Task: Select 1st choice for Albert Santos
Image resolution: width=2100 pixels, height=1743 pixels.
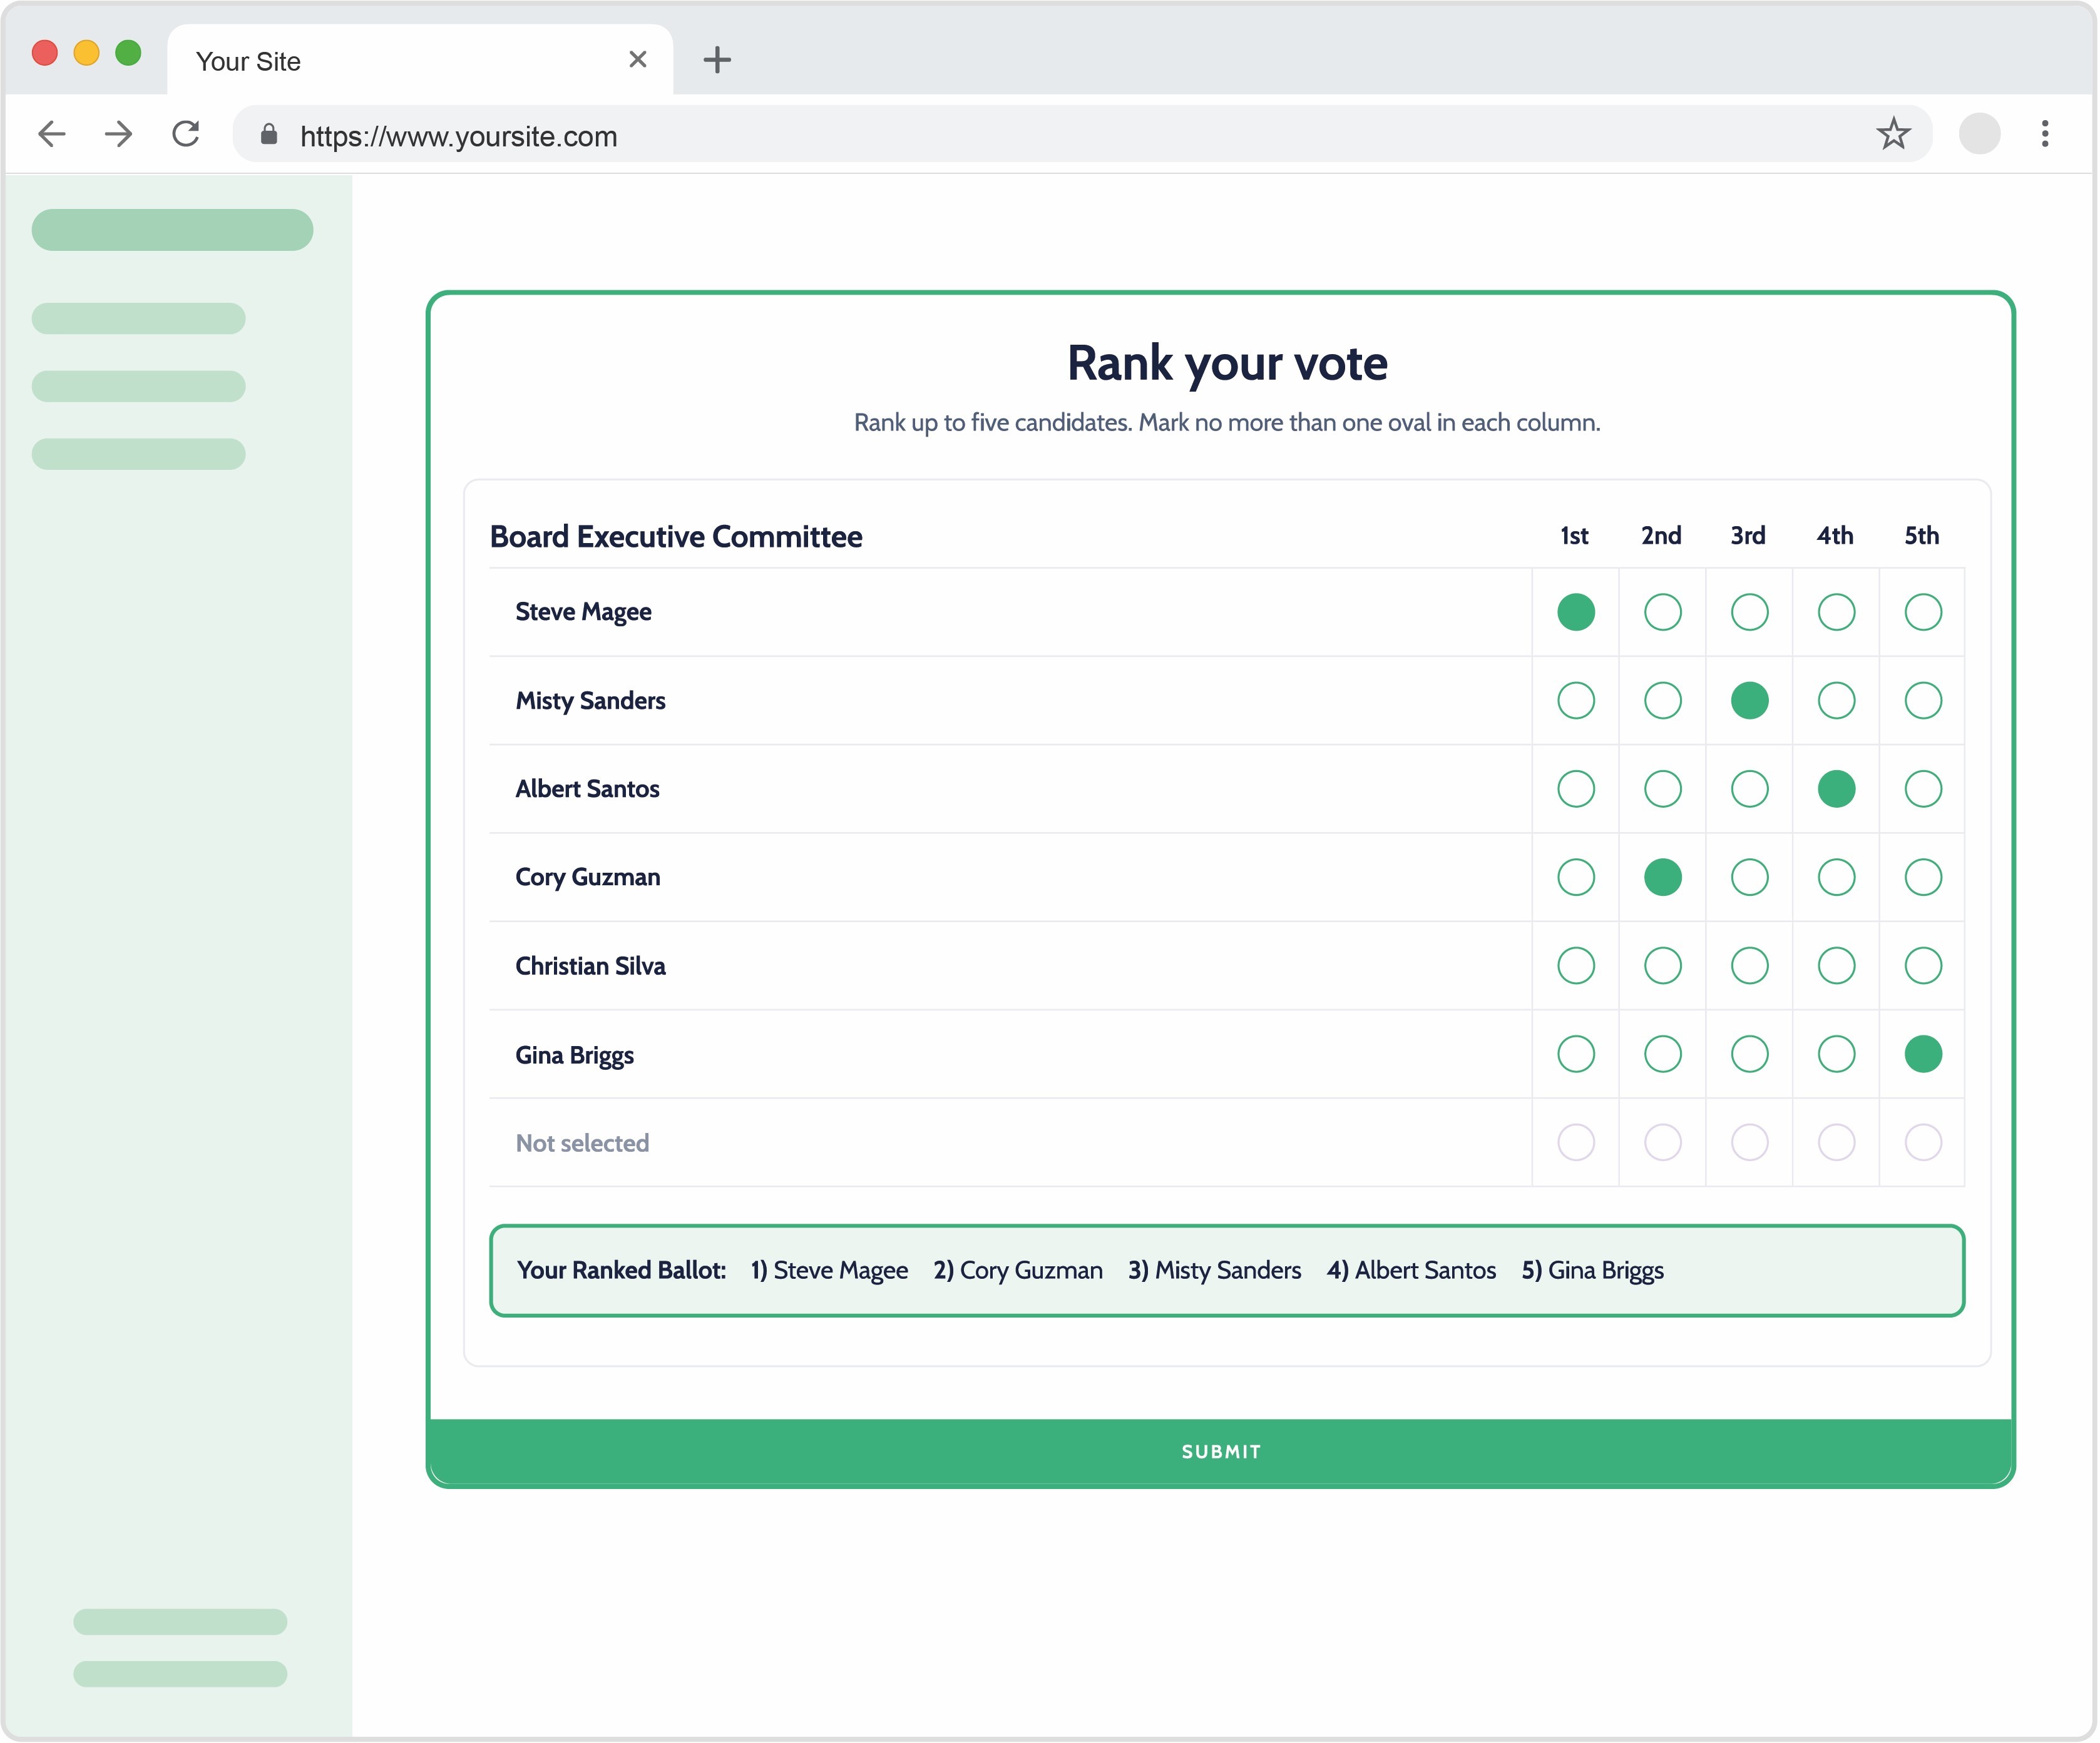Action: [1576, 790]
